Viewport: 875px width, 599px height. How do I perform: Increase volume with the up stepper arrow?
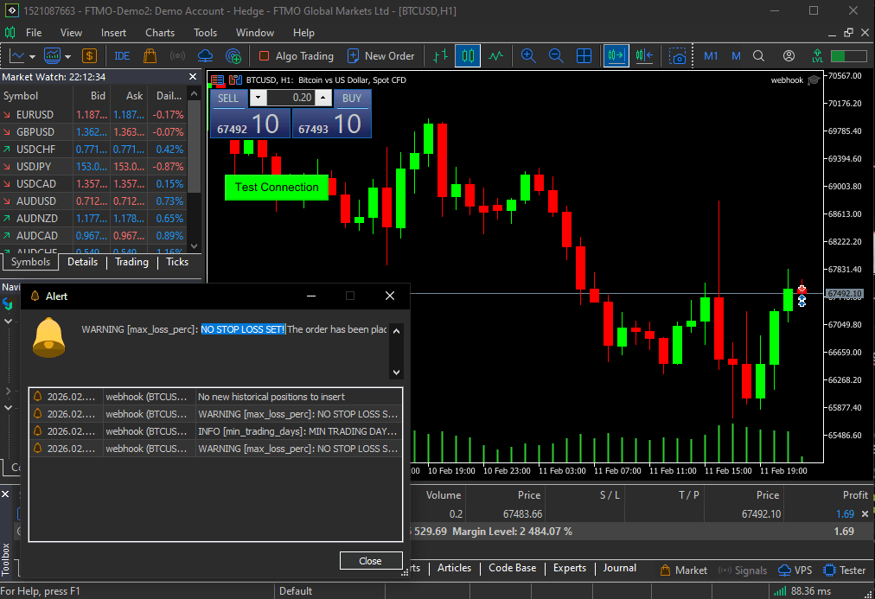[323, 99]
